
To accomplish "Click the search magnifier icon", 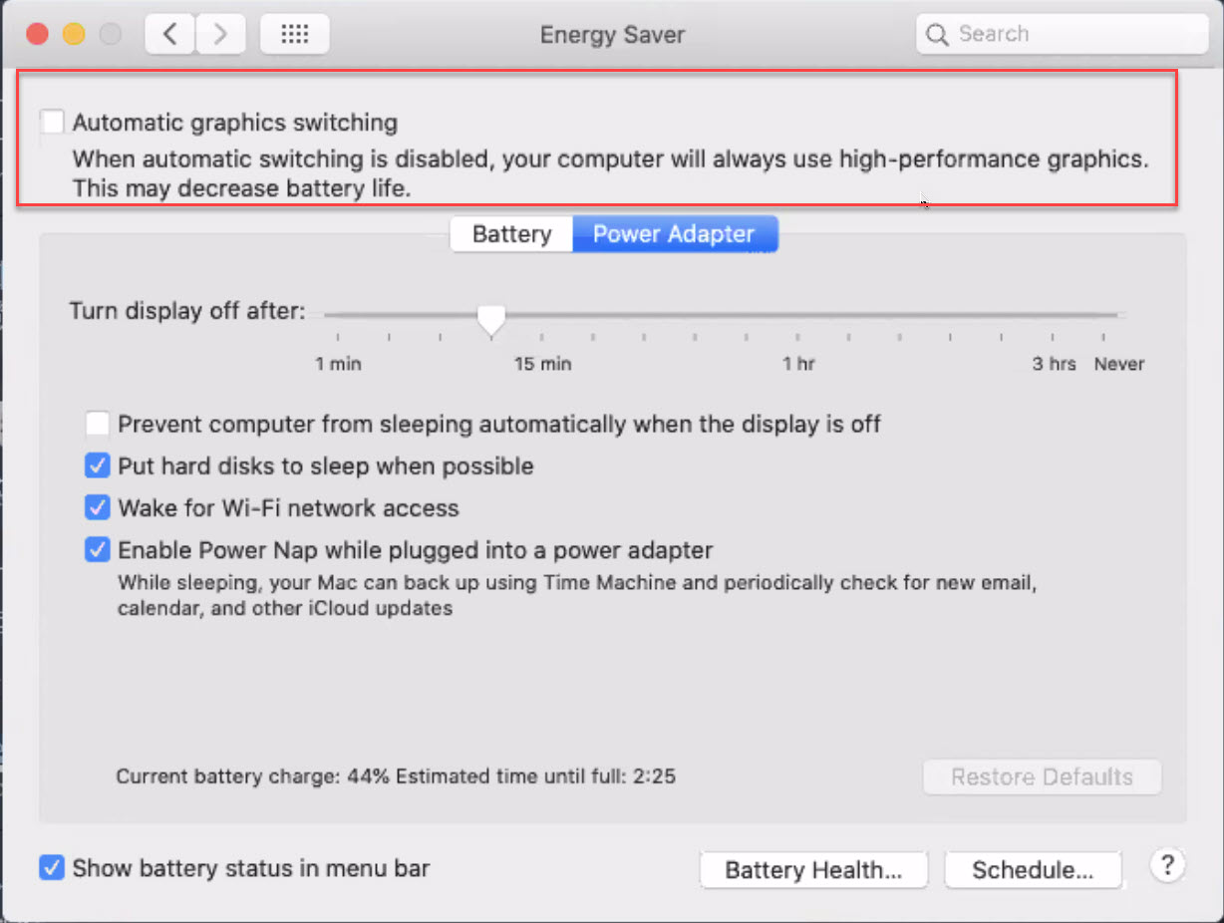I will tap(936, 33).
